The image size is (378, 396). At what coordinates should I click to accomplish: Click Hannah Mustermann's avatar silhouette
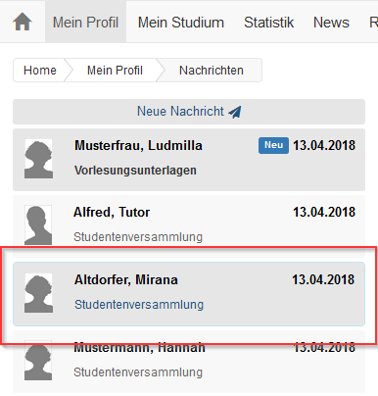(38, 361)
